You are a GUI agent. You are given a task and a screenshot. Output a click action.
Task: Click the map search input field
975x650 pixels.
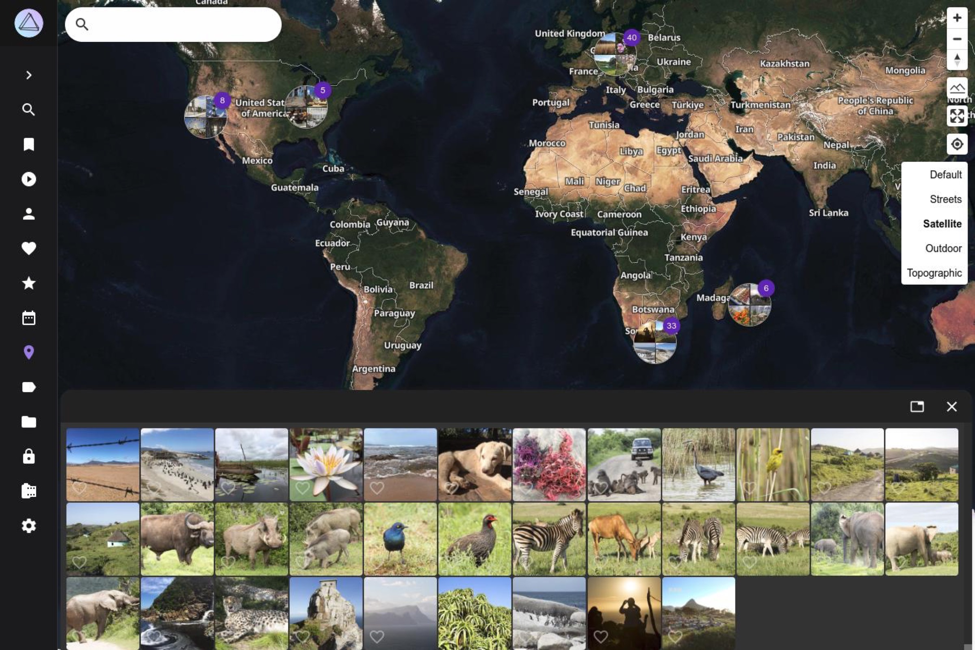pyautogui.click(x=182, y=24)
